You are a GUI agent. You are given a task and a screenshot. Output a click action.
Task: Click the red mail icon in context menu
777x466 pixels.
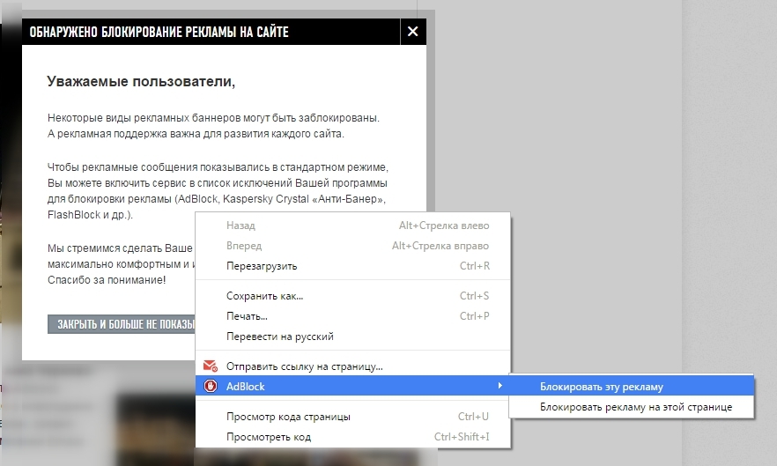[x=210, y=366]
